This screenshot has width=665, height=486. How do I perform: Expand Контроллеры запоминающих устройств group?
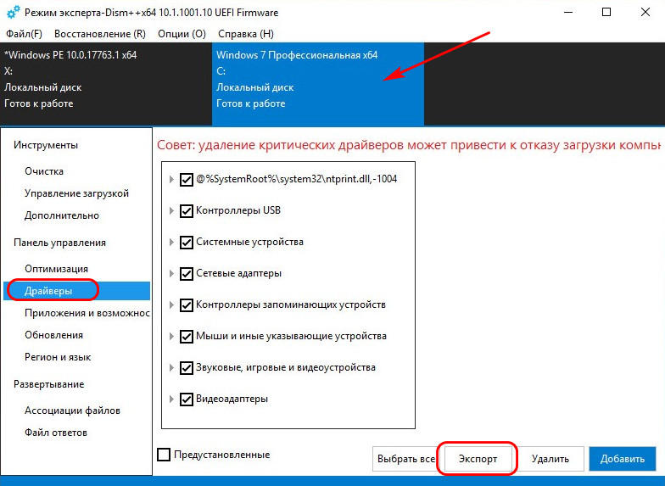click(171, 305)
